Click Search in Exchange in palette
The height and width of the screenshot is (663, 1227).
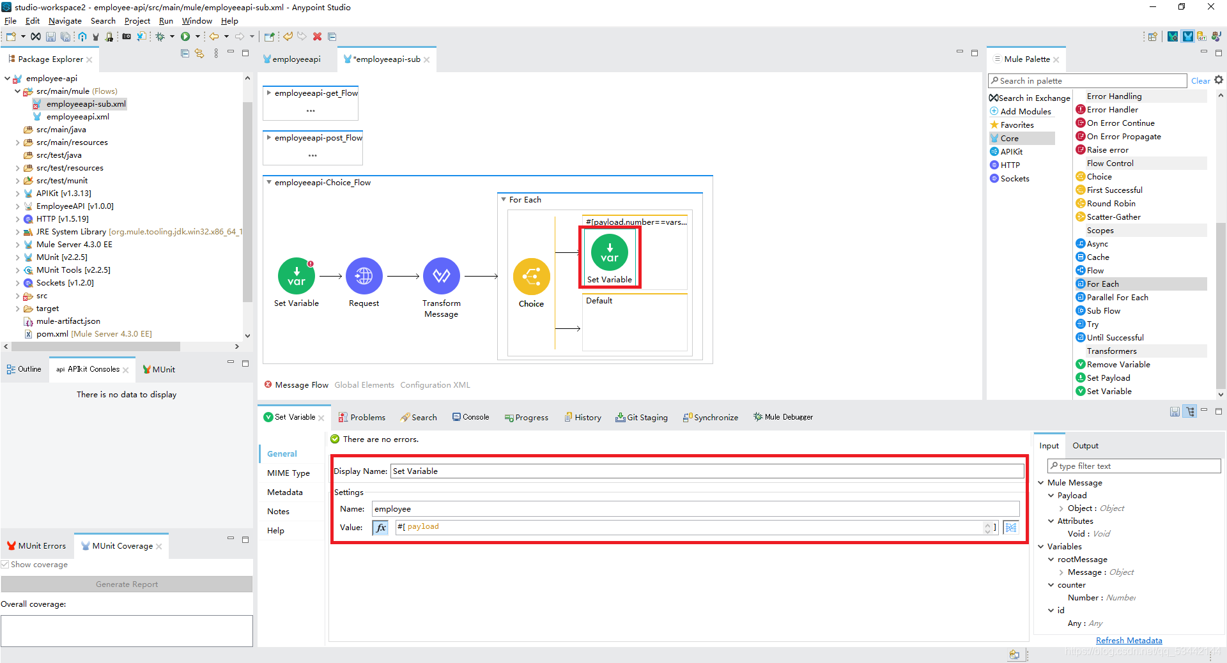(1030, 98)
